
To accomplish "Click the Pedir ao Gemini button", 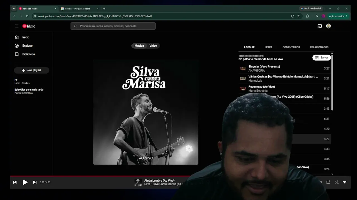I will click(x=311, y=9).
